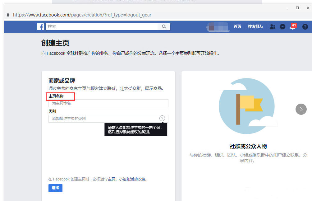Open the help question mark icon
Screen dimensions: 312x201
305,27
